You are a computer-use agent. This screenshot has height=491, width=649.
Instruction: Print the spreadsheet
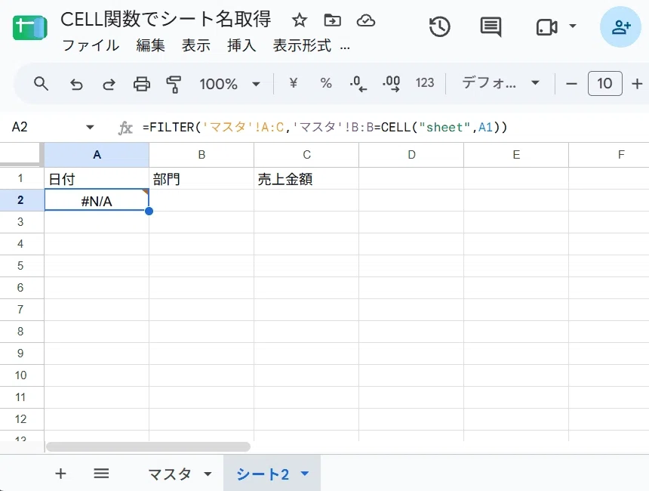tap(142, 84)
